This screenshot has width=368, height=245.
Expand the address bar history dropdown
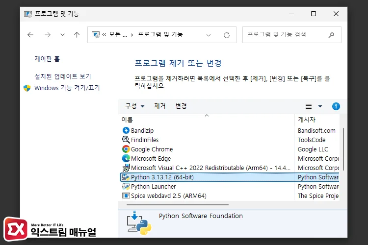(209, 35)
